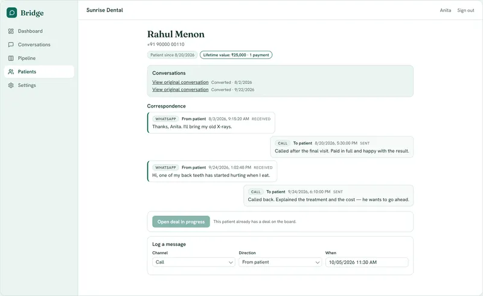
Task: Open Dashboard in the sidebar
Action: 39,31
